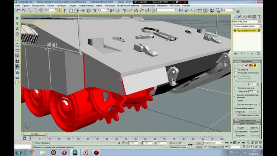
Task: Toggle Angle Snap in the toolbar
Action: 136,10
